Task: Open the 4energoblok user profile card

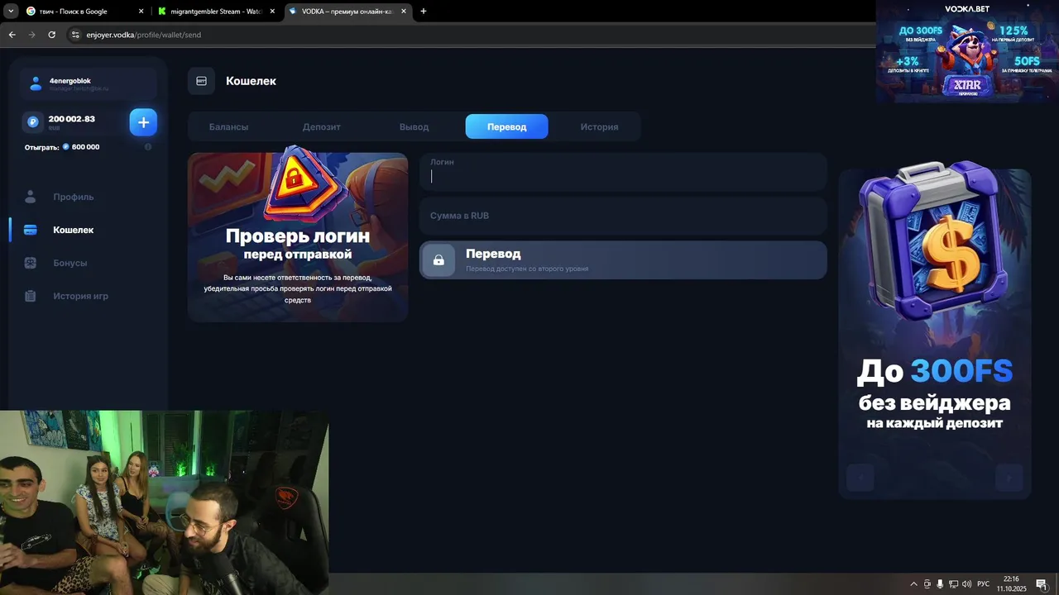Action: tap(88, 83)
